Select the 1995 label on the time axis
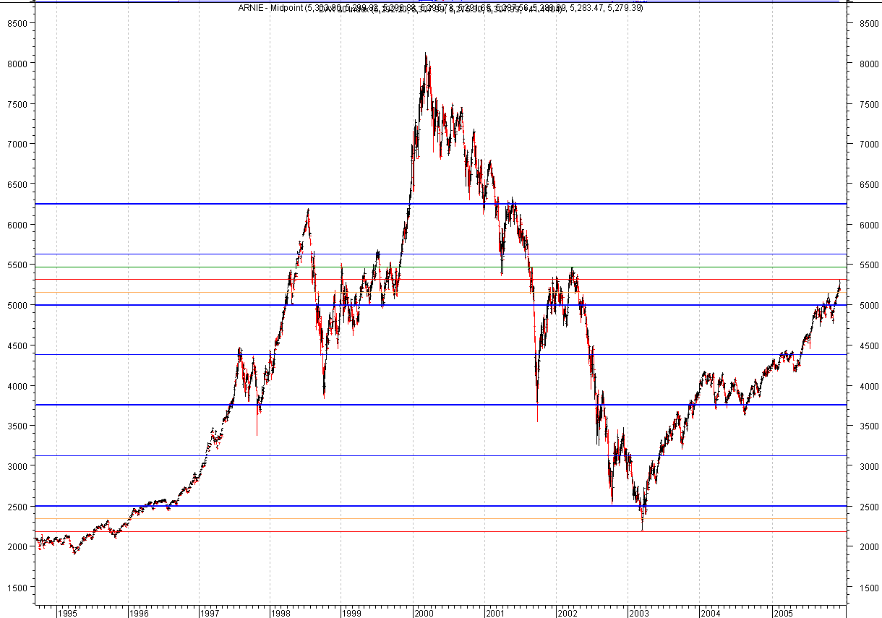The image size is (882, 618). (x=69, y=613)
